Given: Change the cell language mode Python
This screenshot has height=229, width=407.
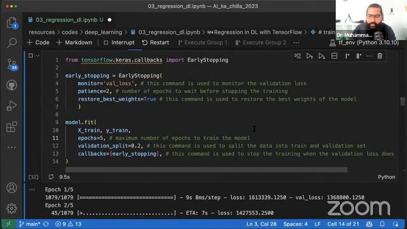Looking at the screenshot, I should 387,177.
